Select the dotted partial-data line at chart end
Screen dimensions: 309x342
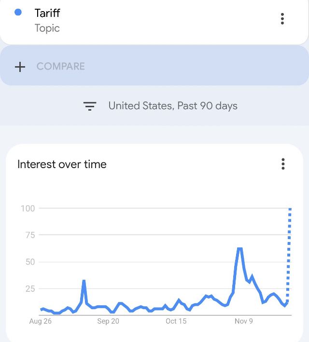click(x=289, y=255)
